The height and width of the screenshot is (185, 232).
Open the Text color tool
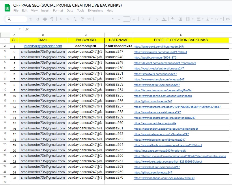(164, 19)
